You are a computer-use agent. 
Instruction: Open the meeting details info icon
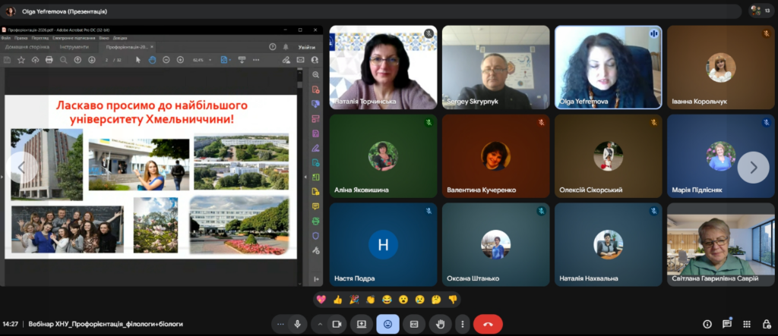pyautogui.click(x=707, y=324)
